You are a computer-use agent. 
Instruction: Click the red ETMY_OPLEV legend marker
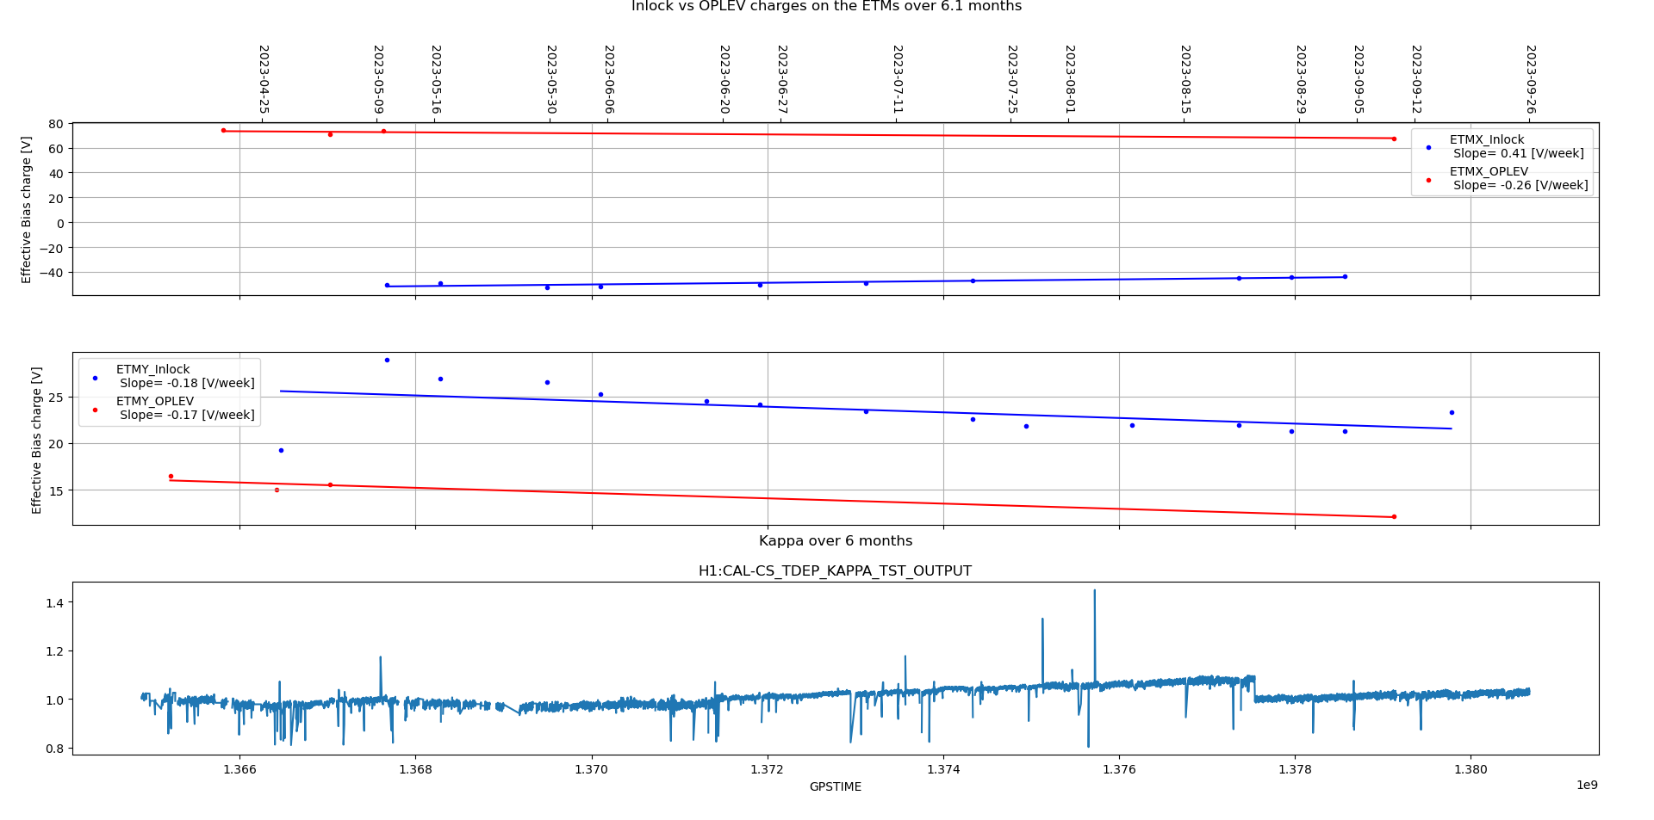pyautogui.click(x=95, y=409)
